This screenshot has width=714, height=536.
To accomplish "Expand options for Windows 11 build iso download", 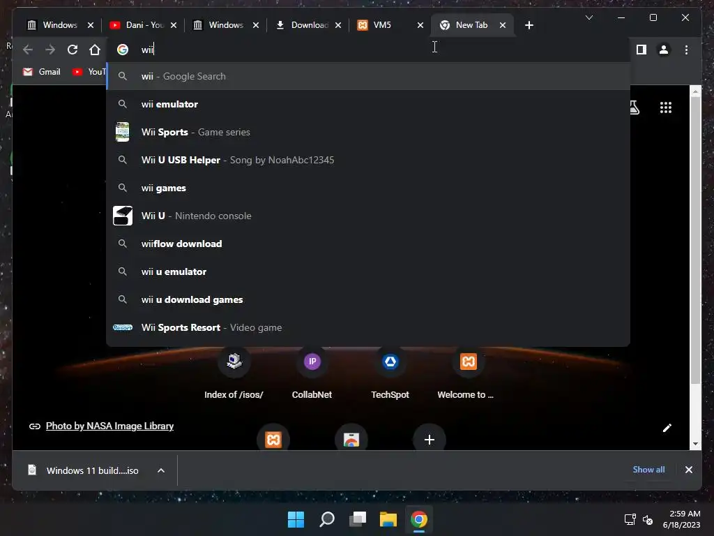I will pos(161,470).
